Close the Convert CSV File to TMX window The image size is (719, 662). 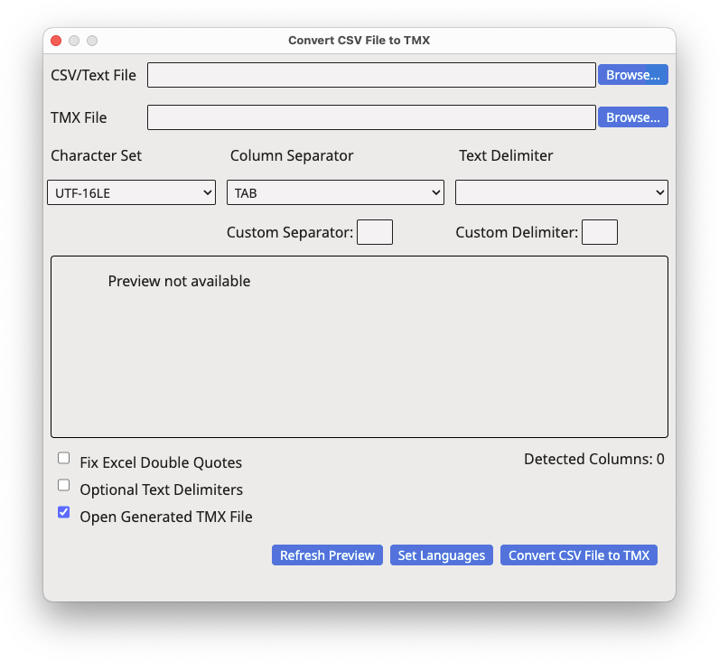tap(56, 41)
